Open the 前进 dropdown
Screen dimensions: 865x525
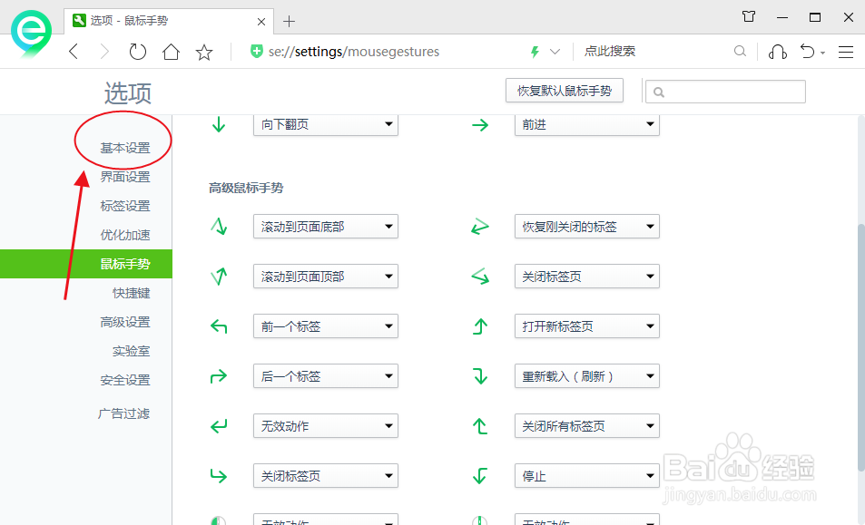[587, 125]
